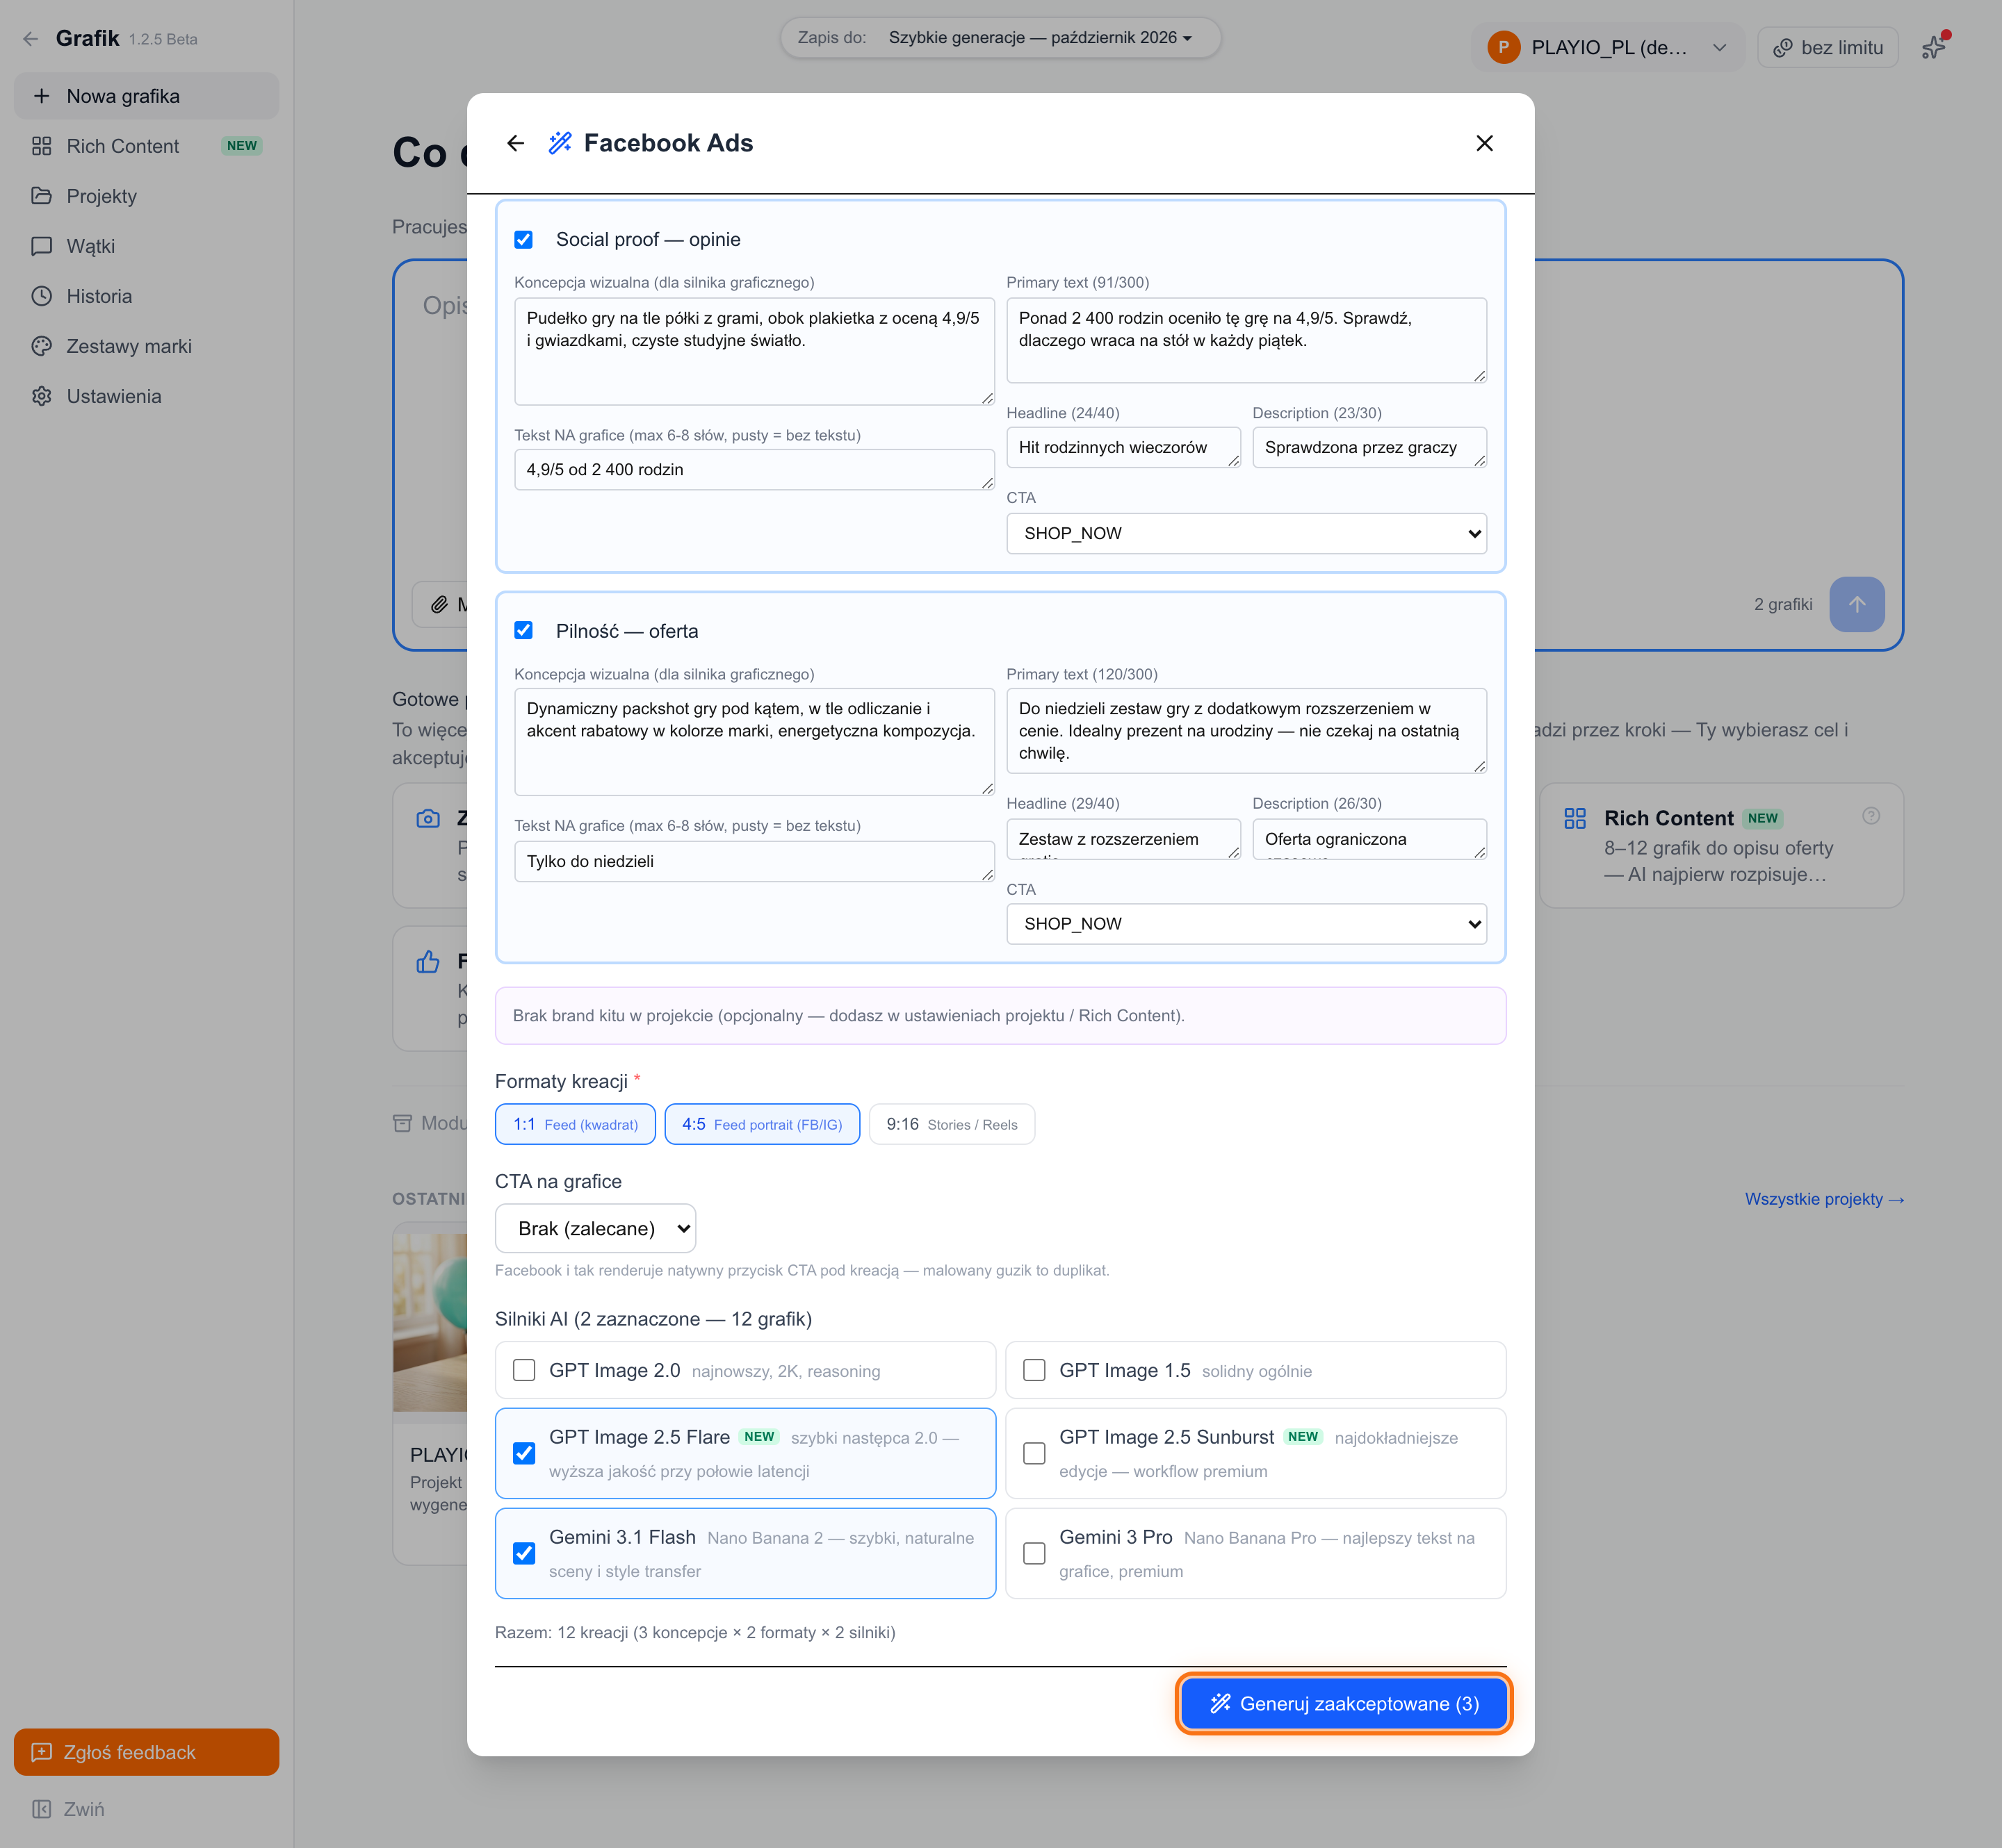This screenshot has height=1848, width=2002.
Task: Enable the GPT Image 1.5 engine
Action: (1034, 1370)
